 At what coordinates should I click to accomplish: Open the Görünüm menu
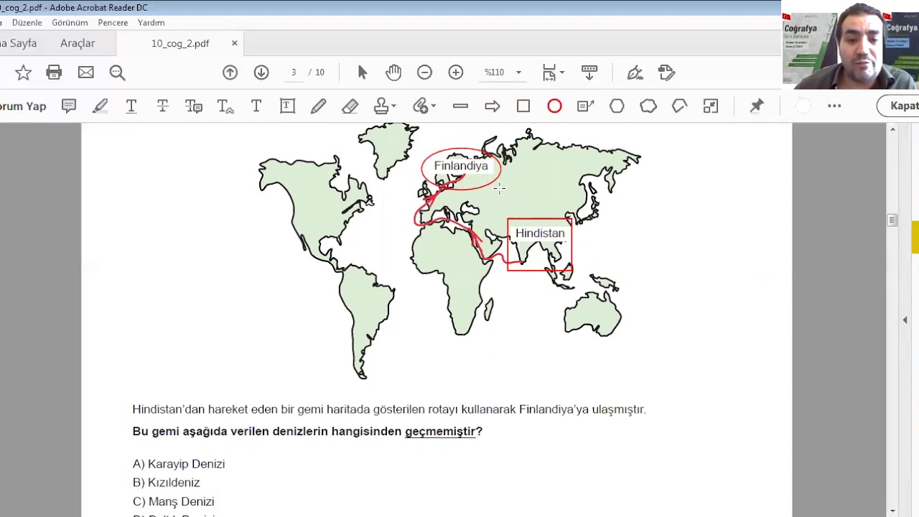[70, 22]
